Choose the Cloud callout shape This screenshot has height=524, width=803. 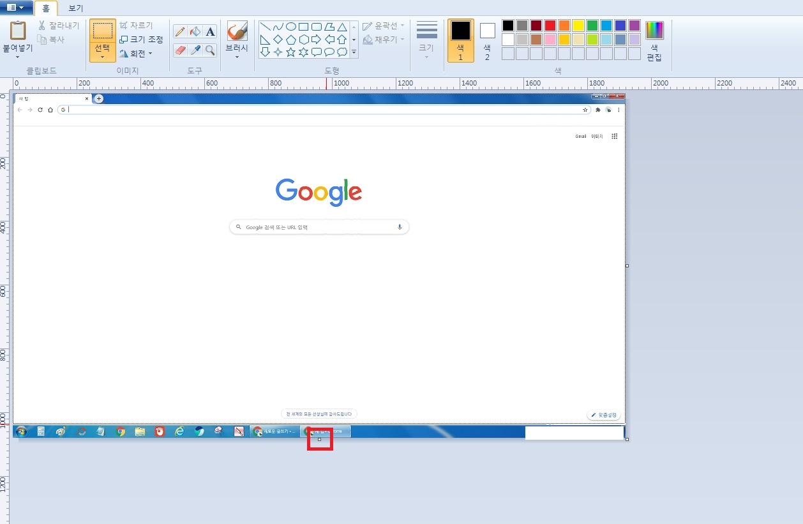click(342, 52)
